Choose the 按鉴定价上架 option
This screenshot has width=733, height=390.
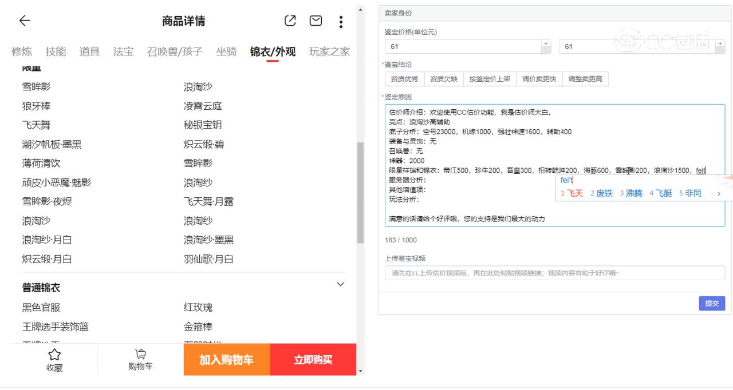(490, 78)
